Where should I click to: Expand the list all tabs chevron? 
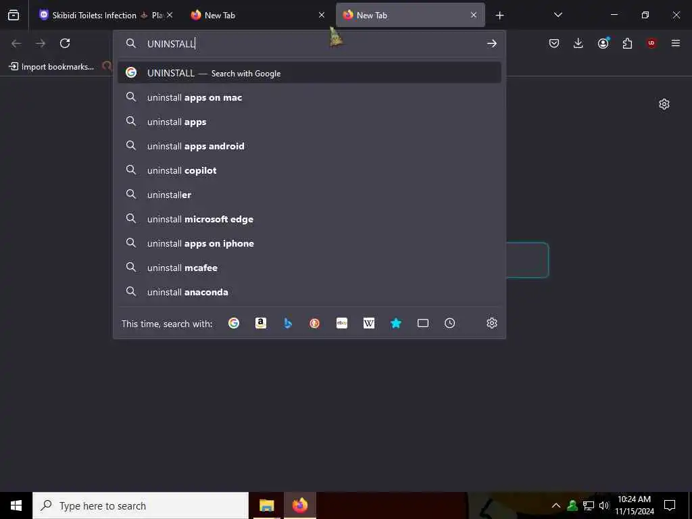click(x=558, y=16)
